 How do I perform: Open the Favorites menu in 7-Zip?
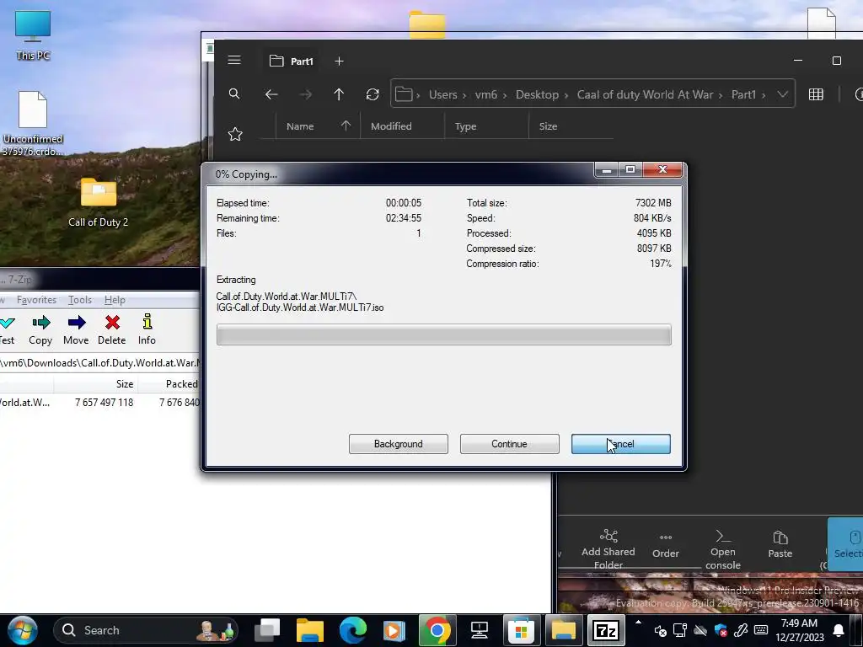pyautogui.click(x=36, y=300)
